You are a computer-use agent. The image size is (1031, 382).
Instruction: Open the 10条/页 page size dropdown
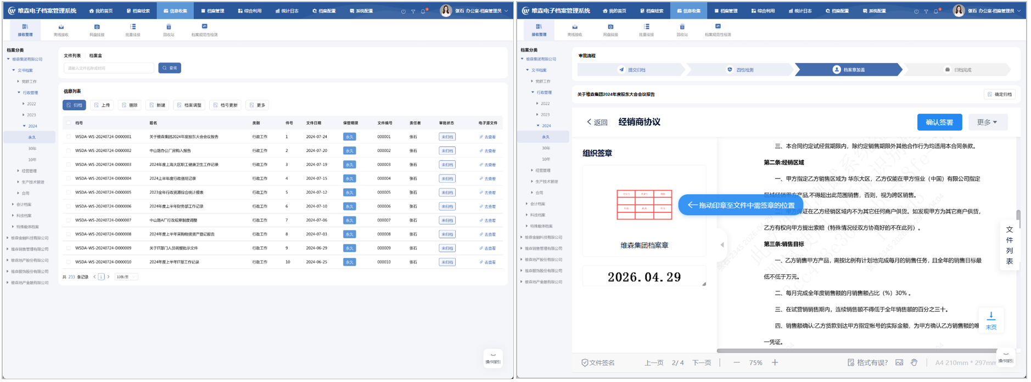pos(126,277)
